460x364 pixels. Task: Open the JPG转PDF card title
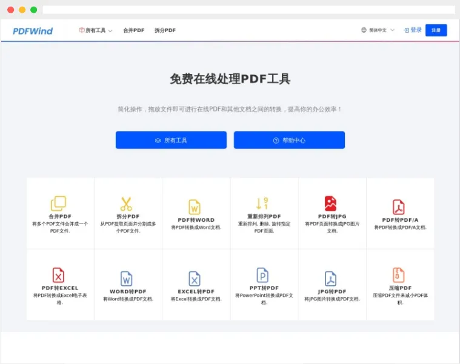332,291
